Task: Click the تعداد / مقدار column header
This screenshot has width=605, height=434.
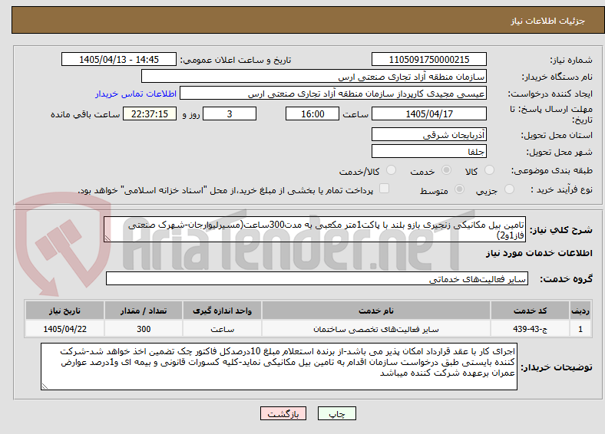Action: coord(144,311)
